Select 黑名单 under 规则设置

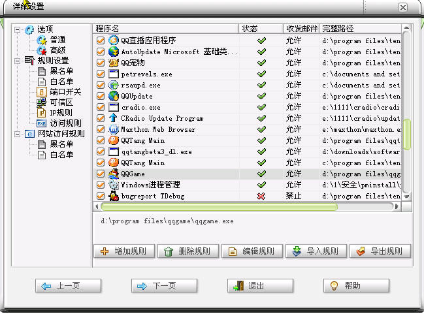(61, 71)
